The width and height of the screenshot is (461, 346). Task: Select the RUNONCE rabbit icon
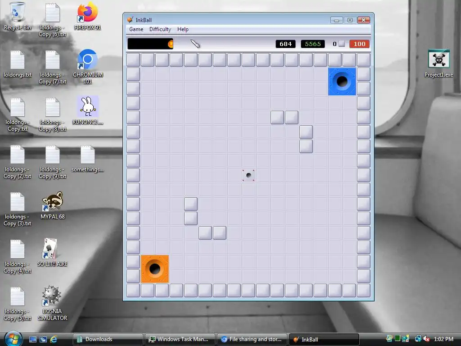pyautogui.click(x=88, y=110)
